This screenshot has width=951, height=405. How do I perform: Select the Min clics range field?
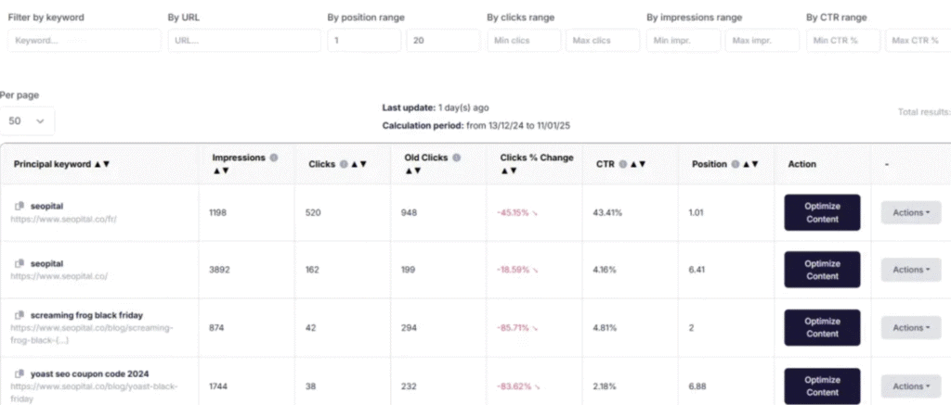[x=524, y=41]
